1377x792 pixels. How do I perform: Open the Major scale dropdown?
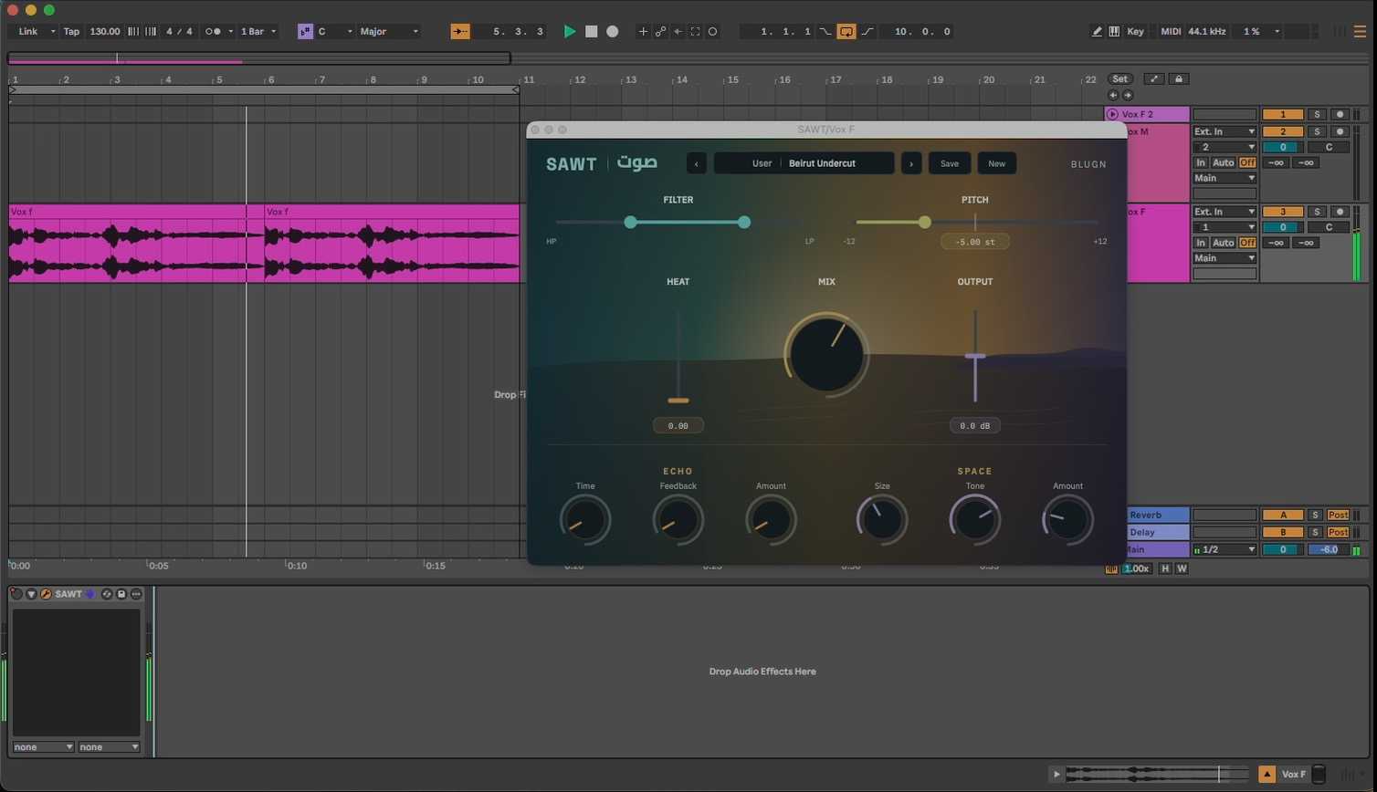click(389, 31)
